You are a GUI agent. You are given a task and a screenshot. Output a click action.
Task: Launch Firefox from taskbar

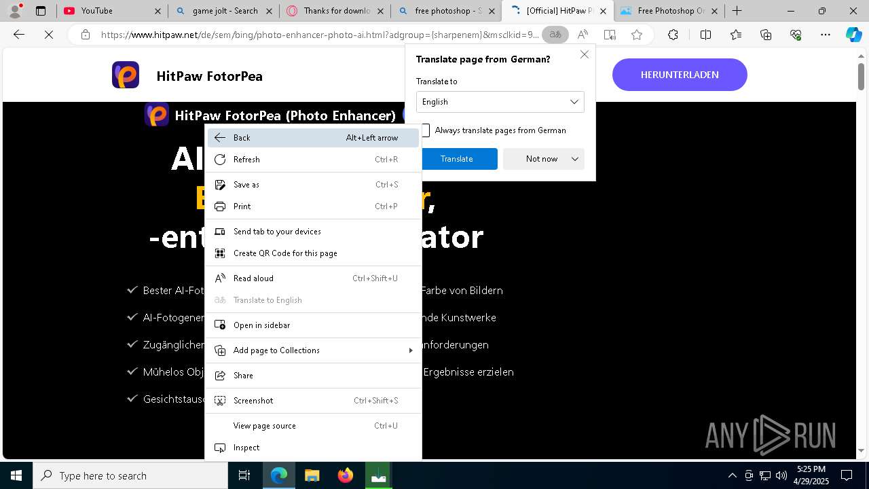coord(346,475)
